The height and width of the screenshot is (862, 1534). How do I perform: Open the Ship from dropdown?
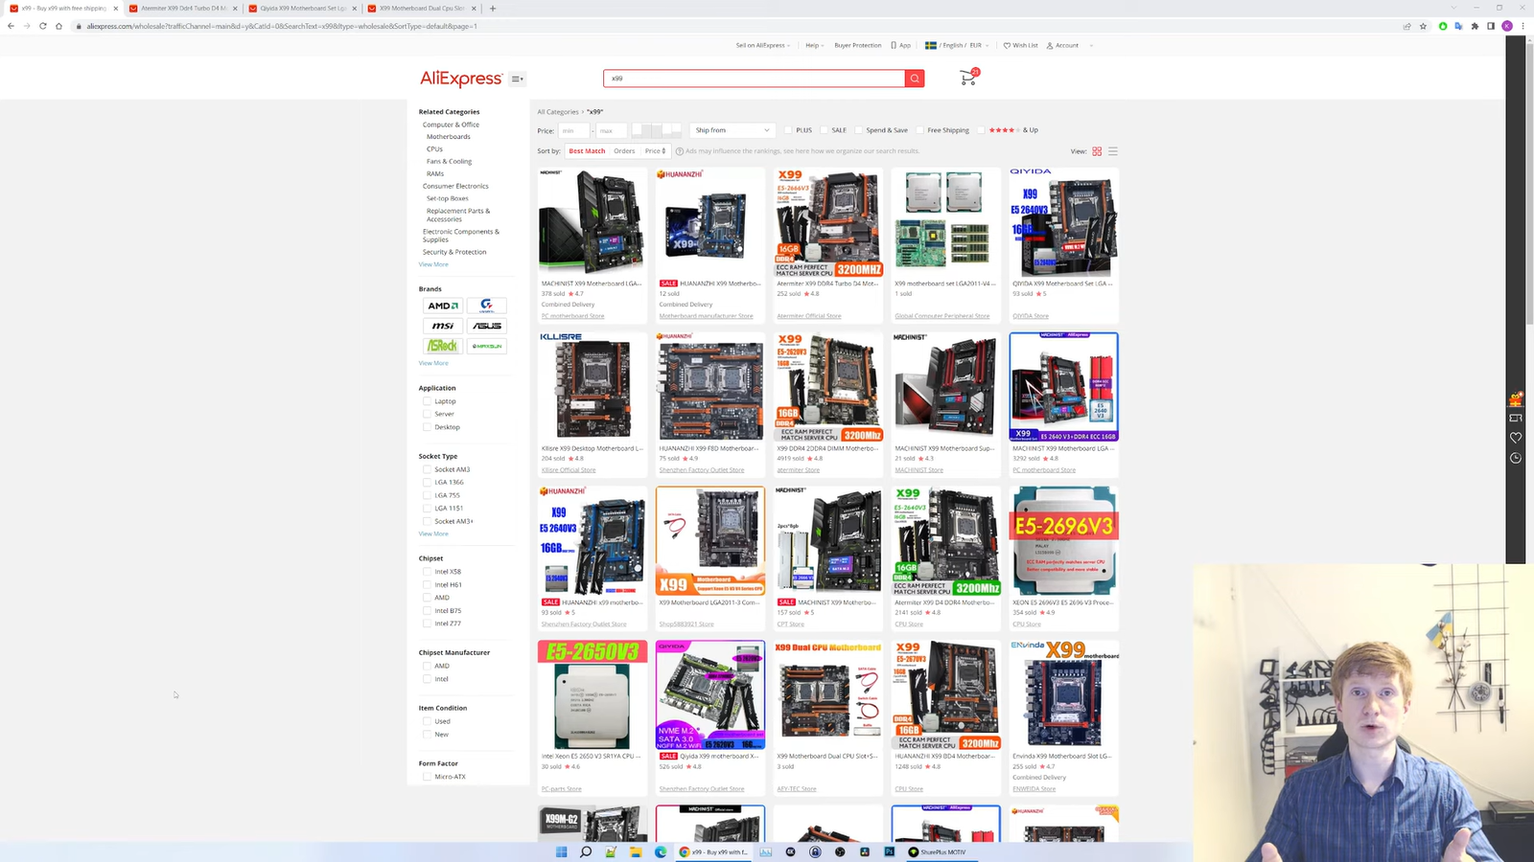tap(732, 130)
